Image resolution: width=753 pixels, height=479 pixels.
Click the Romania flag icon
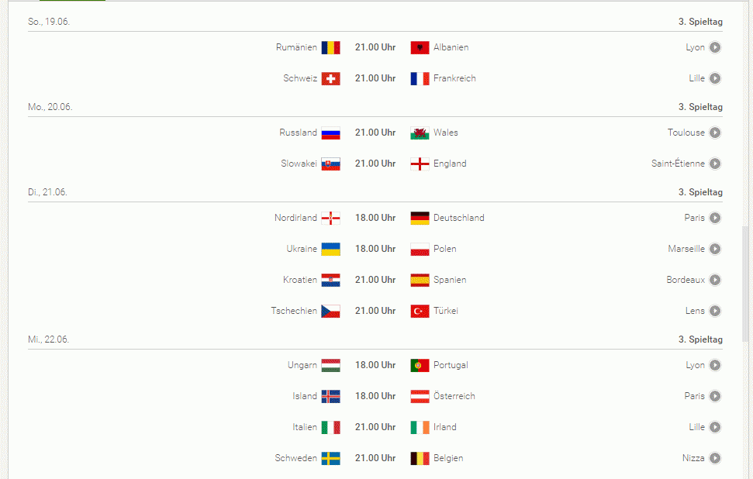click(330, 47)
